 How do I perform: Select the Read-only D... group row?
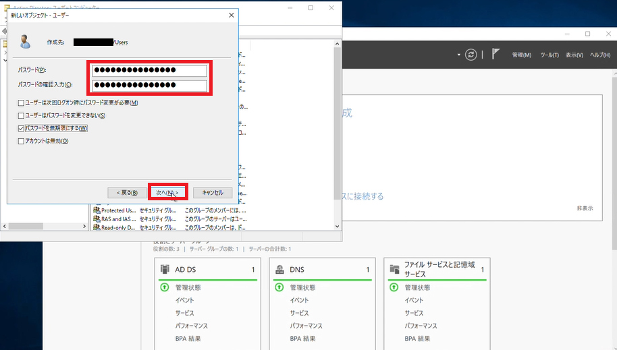170,227
